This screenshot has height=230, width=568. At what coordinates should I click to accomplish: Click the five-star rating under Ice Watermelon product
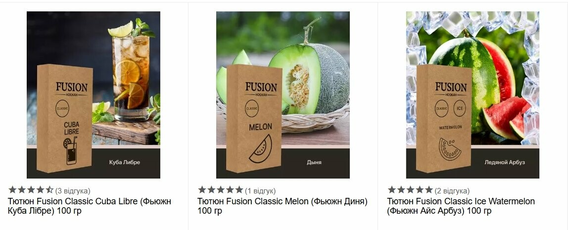tap(410, 190)
